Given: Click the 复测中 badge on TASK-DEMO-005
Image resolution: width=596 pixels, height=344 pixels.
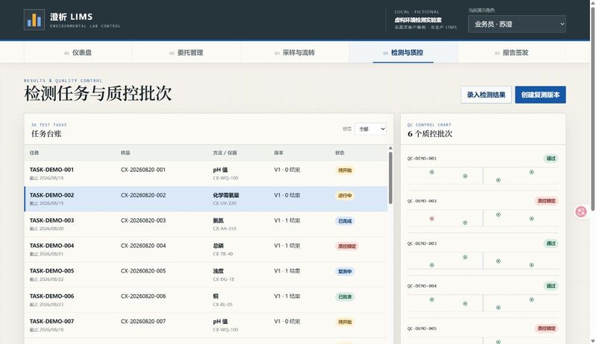Looking at the screenshot, I should tap(345, 272).
